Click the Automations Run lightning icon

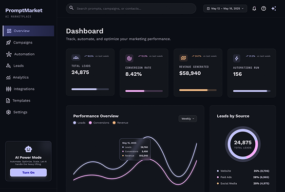pyautogui.click(x=237, y=58)
